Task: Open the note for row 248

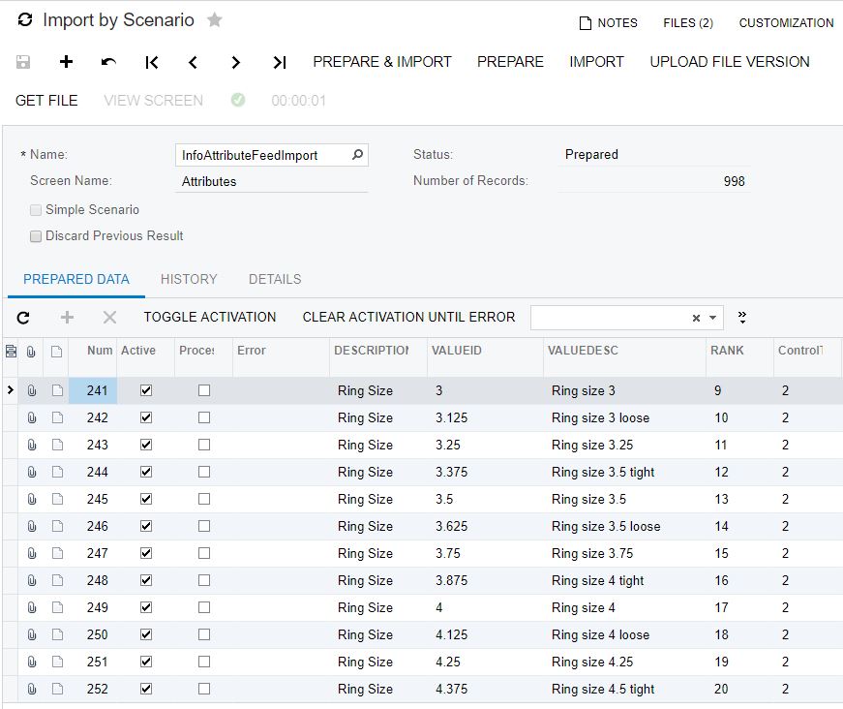Action: (57, 580)
